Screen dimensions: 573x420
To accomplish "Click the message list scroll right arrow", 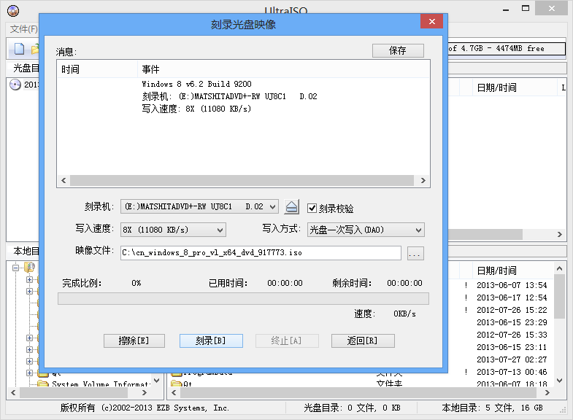I will tap(423, 180).
